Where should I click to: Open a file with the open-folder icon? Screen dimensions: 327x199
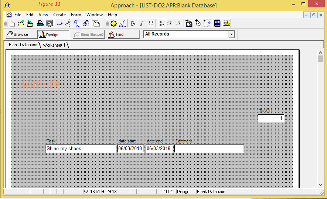21,23
